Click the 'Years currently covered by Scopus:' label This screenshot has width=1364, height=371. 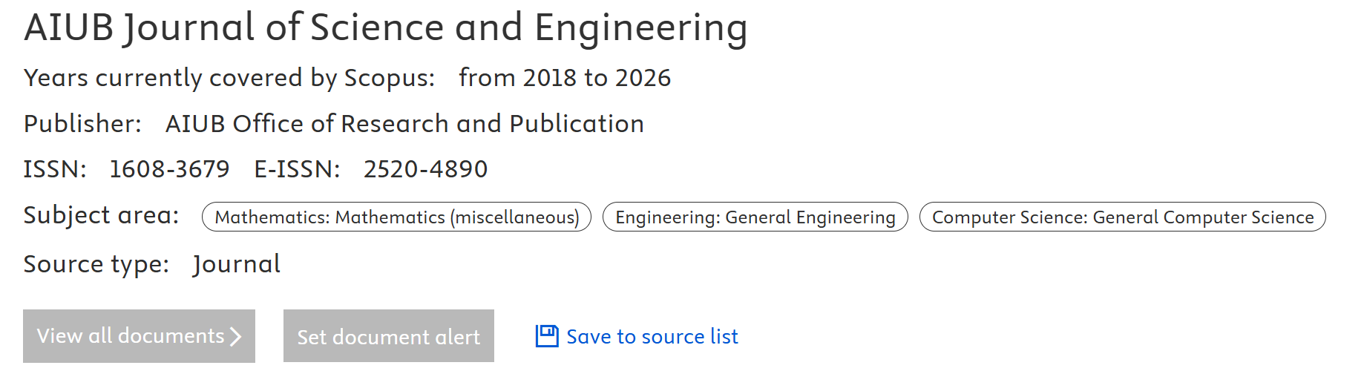(229, 78)
